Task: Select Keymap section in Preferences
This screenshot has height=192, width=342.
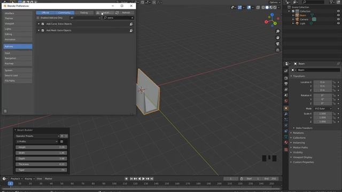Action: [18, 63]
